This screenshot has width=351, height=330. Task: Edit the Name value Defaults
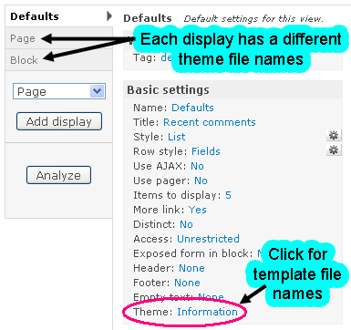[x=192, y=108]
